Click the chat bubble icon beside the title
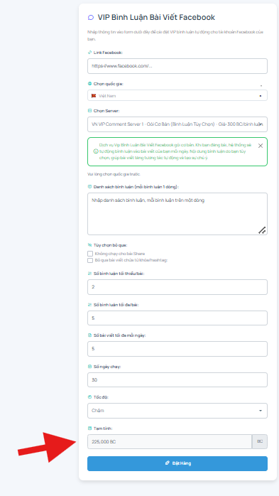 pyautogui.click(x=91, y=17)
